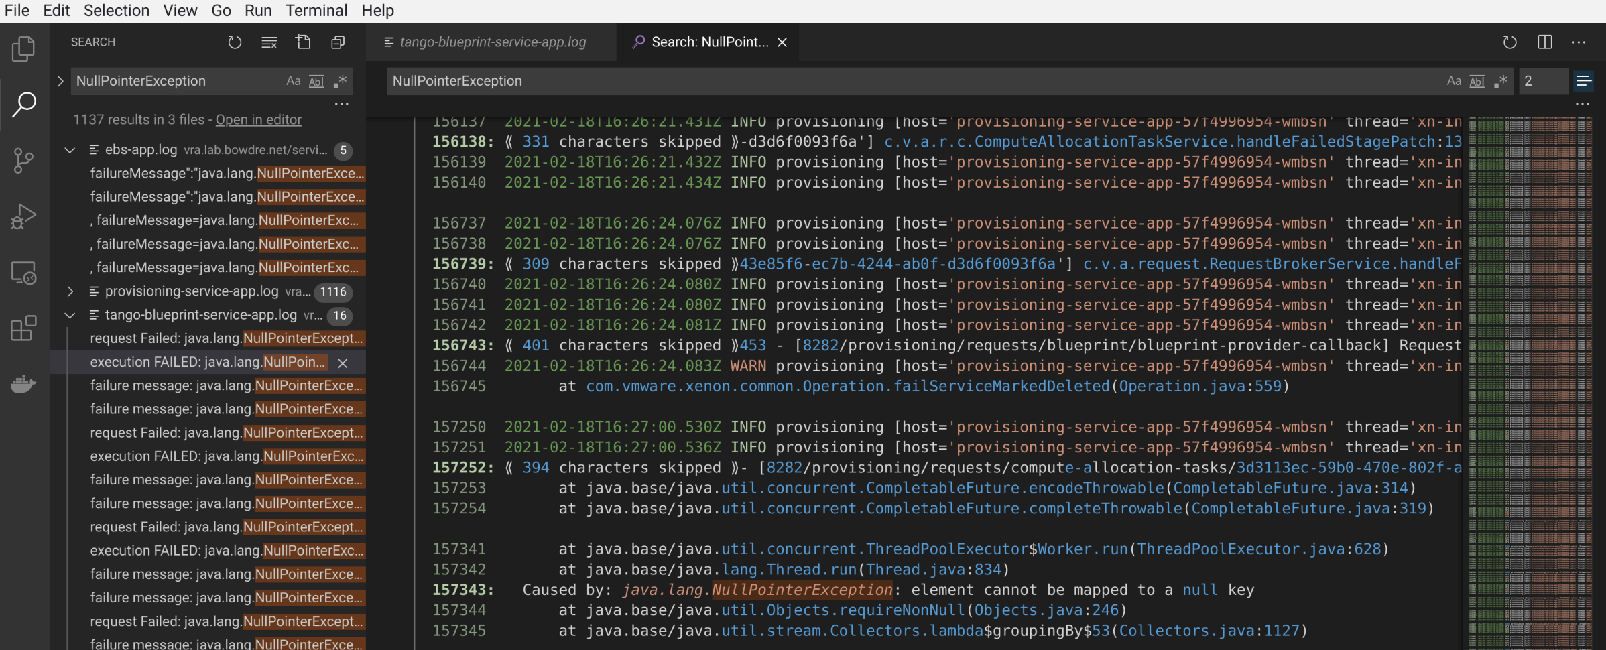This screenshot has width=1606, height=650.
Task: Jump to result line 156138 link
Action: tap(463, 142)
